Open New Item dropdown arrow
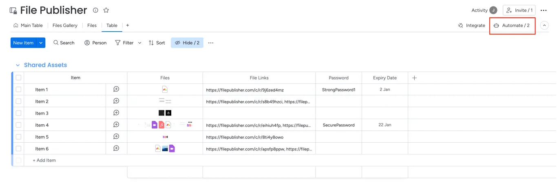This screenshot has width=557, height=187. (x=41, y=43)
